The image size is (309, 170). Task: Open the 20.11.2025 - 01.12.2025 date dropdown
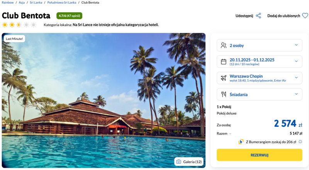tap(296, 61)
